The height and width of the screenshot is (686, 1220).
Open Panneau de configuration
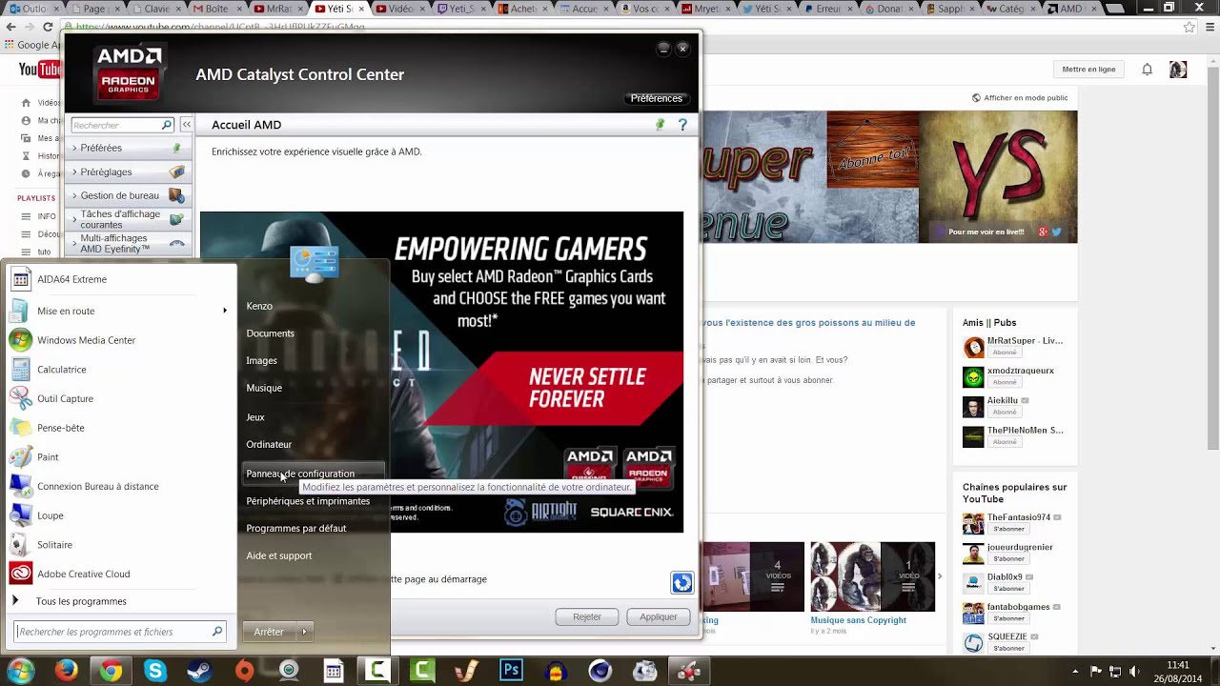click(x=314, y=474)
